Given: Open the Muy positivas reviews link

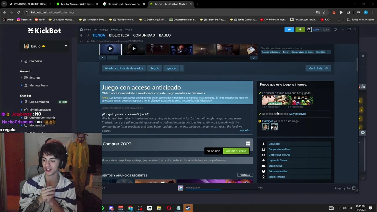Looking at the screenshot, I should [x=297, y=114].
